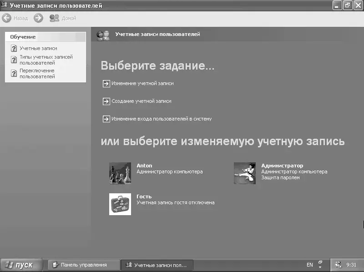This screenshot has width=364, height=272.
Task: Select the Гость account name
Action: coord(144,196)
